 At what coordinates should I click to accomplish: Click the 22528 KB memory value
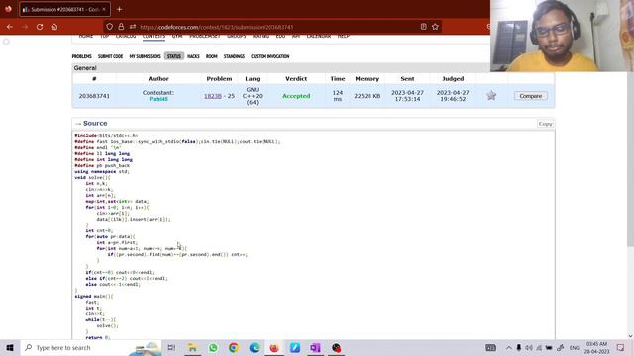pos(367,96)
